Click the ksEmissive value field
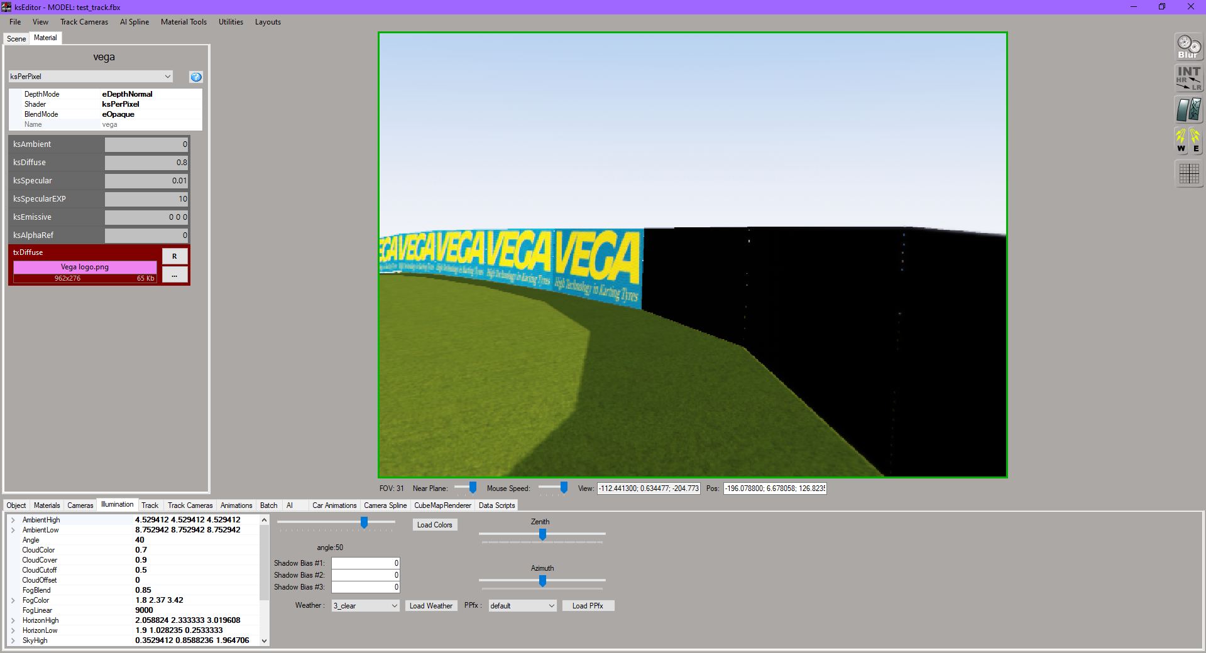This screenshot has height=653, width=1206. pyautogui.click(x=147, y=217)
